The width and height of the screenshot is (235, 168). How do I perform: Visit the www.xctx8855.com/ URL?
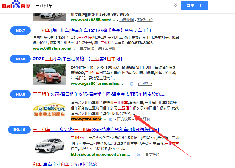(x=91, y=20)
